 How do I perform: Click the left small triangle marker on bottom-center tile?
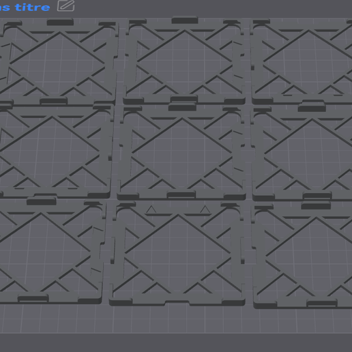(x=151, y=209)
